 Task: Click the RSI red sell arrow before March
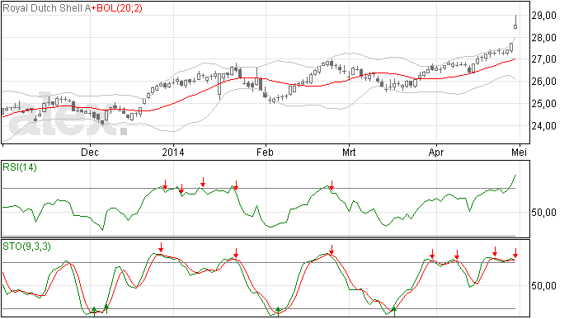[332, 185]
